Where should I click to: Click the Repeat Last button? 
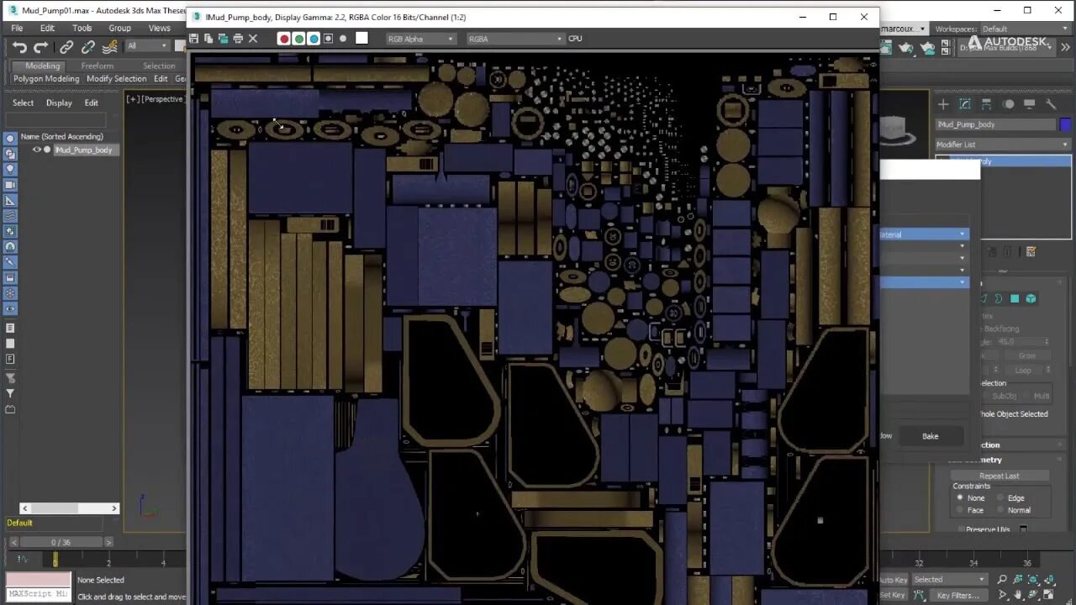(x=999, y=476)
